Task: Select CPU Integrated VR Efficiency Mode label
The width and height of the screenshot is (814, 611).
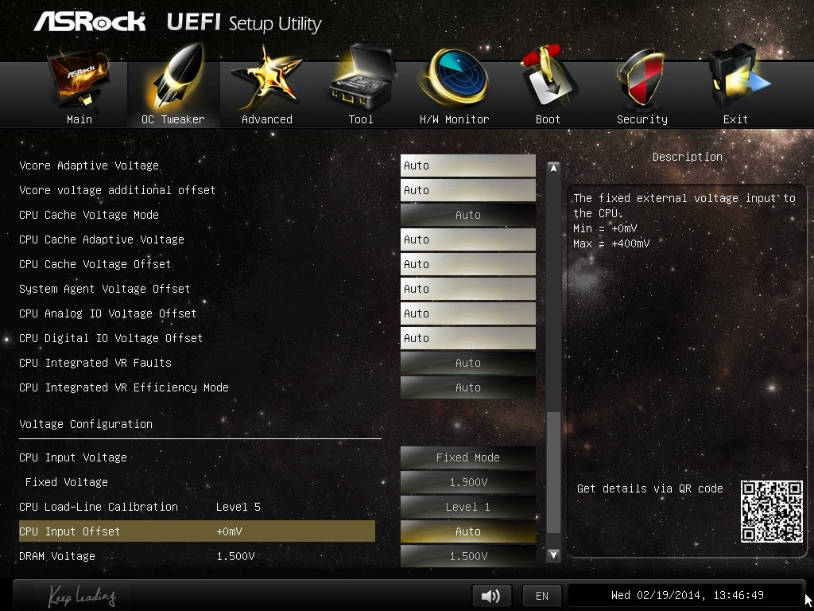Action: point(124,387)
